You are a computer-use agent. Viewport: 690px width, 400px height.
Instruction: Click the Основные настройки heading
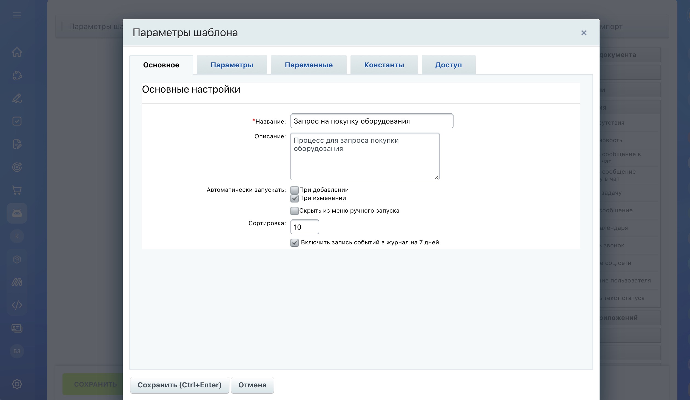coord(191,89)
